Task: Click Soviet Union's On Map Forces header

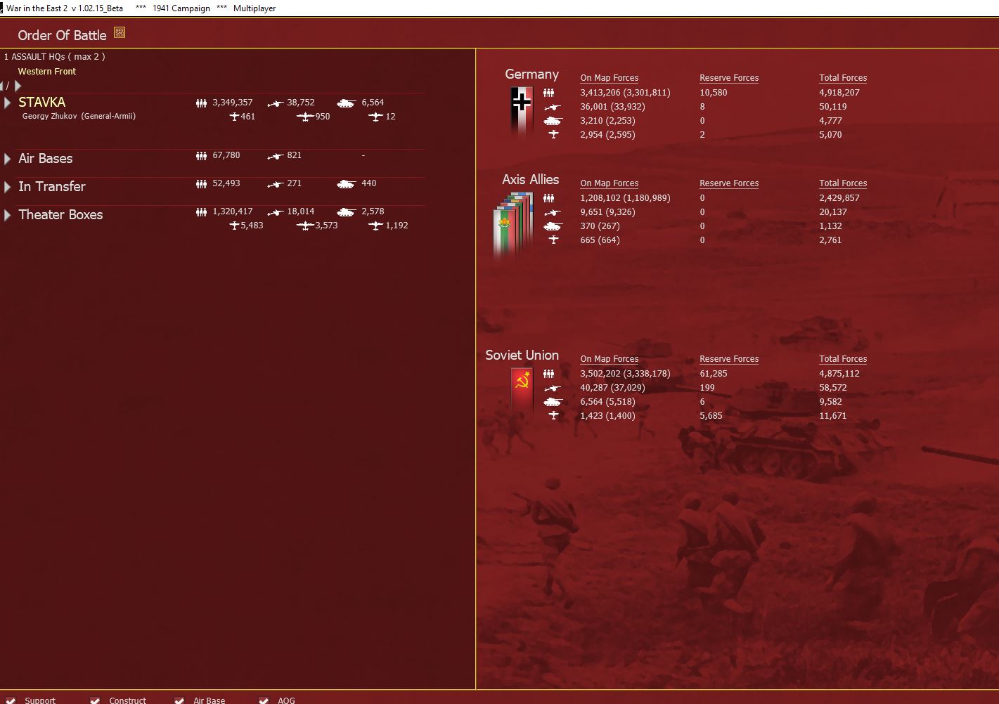Action: click(610, 359)
